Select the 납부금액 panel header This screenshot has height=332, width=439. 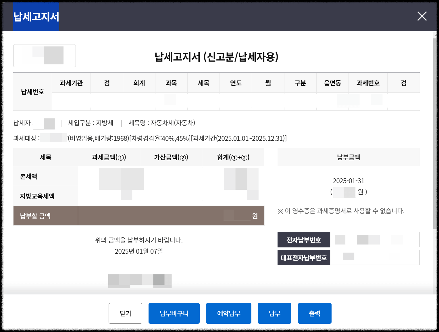[x=348, y=157]
